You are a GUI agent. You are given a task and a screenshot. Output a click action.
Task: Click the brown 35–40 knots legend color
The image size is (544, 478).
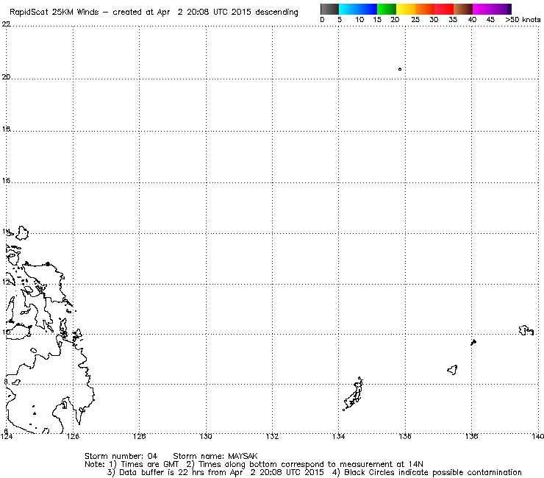(463, 9)
